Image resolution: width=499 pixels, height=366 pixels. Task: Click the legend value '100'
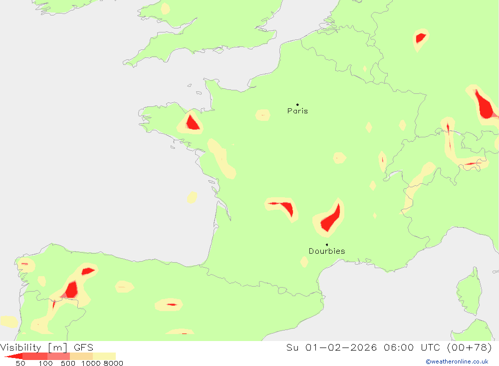click(45, 364)
